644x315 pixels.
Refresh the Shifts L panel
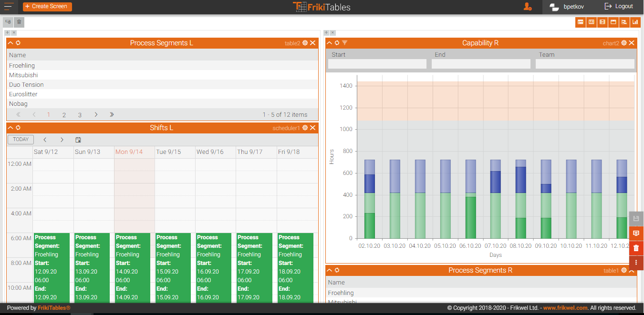(x=18, y=128)
